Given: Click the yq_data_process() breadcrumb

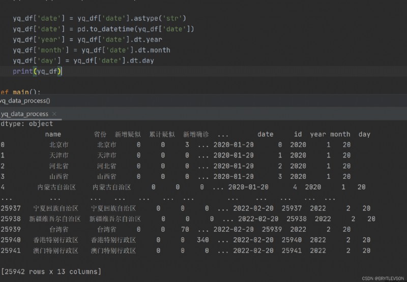Looking at the screenshot, I should click(x=25, y=101).
